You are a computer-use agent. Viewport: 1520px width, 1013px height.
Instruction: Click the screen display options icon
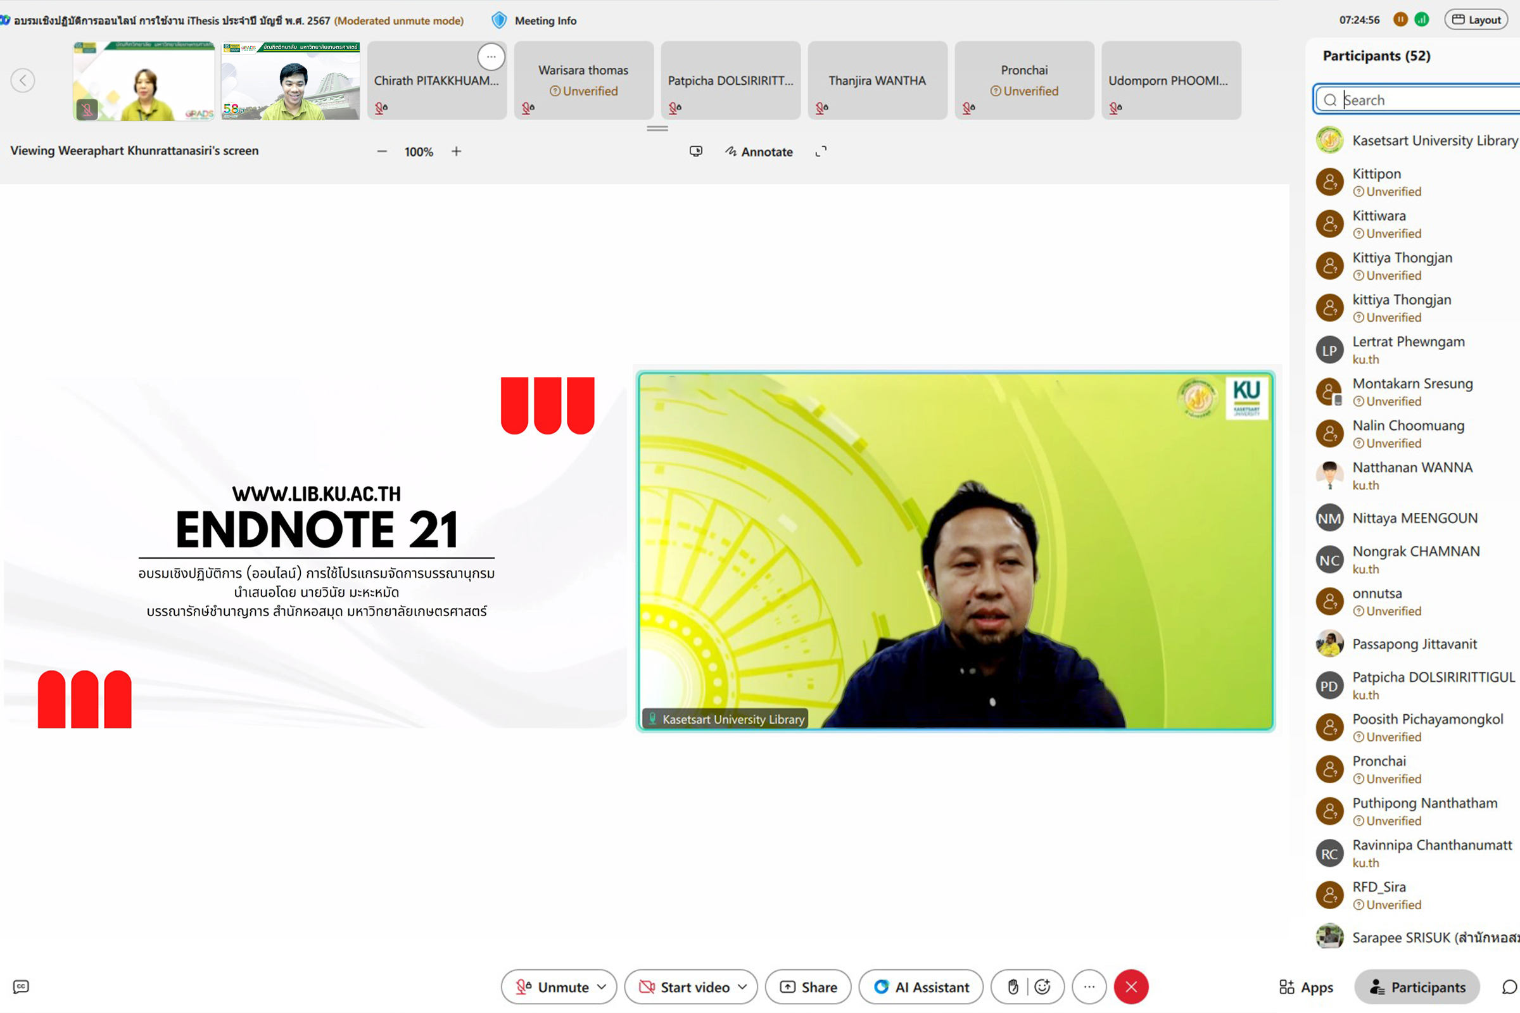point(695,151)
